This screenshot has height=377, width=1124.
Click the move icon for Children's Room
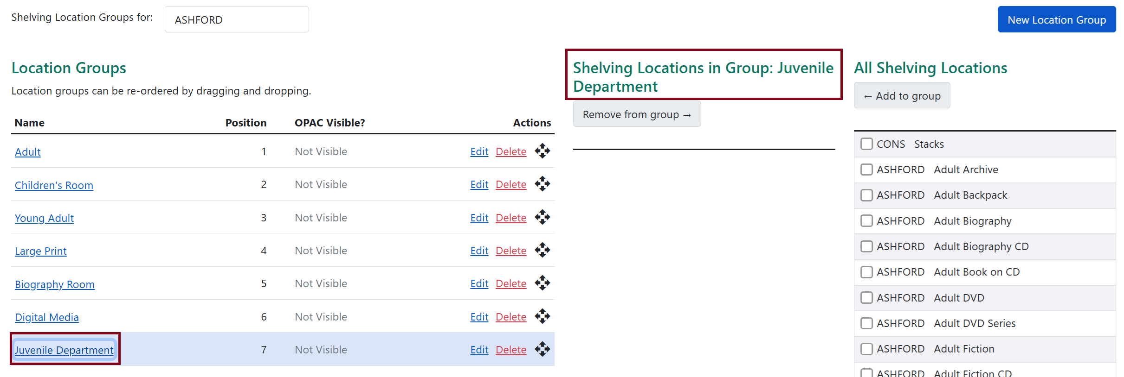[x=543, y=184]
